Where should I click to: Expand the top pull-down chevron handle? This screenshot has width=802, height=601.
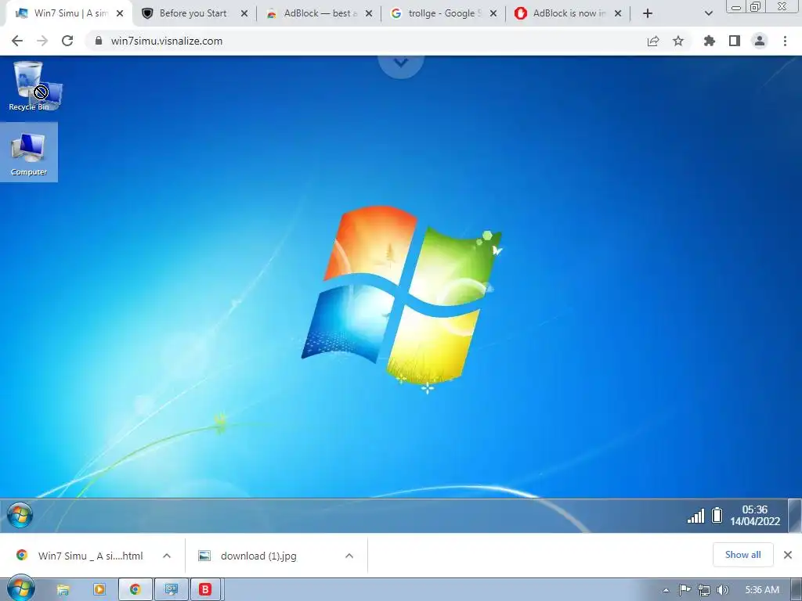tap(401, 63)
